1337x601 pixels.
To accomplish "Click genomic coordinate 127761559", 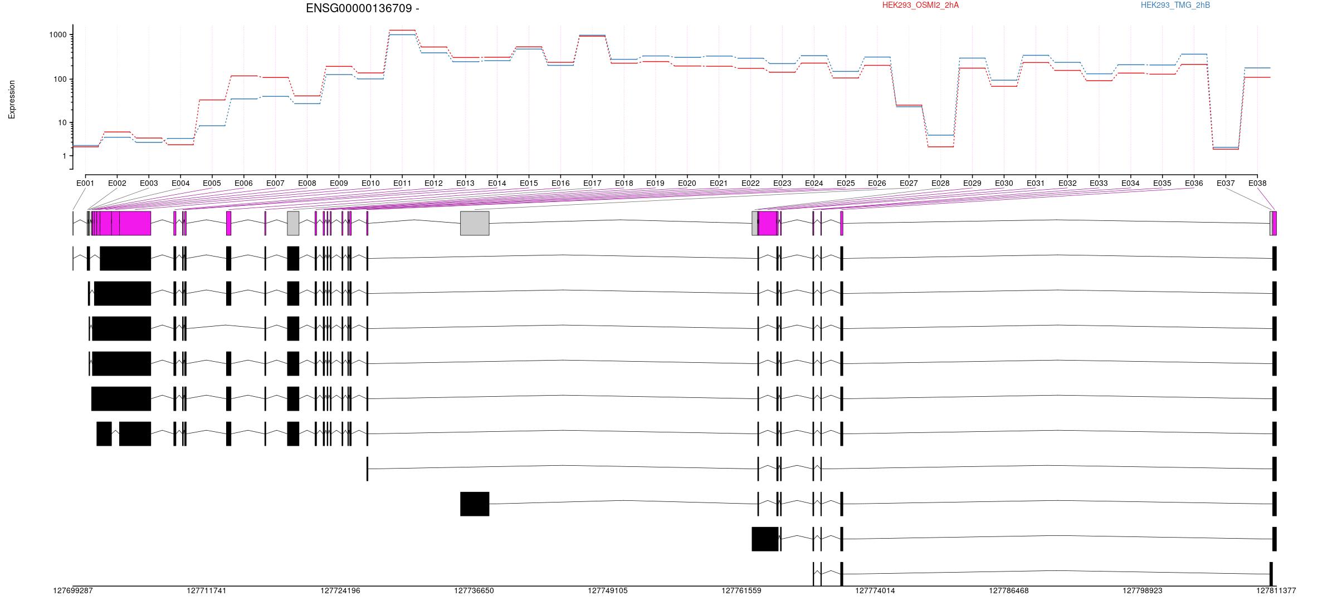I will coord(741,591).
